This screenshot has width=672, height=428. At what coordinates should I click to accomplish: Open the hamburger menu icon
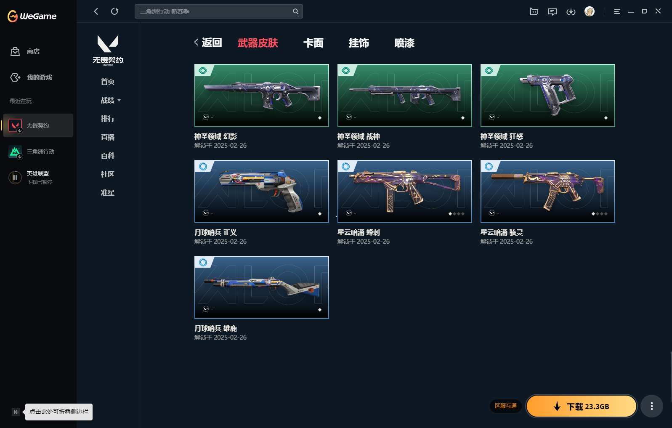617,11
